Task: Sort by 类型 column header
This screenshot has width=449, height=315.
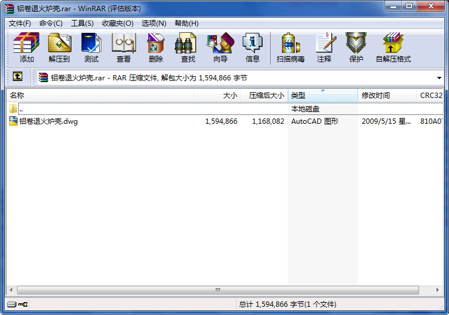Action: click(323, 96)
